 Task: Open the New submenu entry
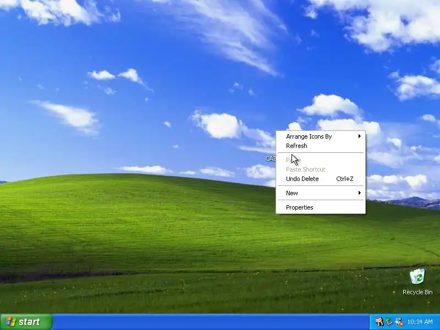321,193
